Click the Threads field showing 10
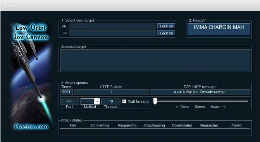 click(111, 101)
